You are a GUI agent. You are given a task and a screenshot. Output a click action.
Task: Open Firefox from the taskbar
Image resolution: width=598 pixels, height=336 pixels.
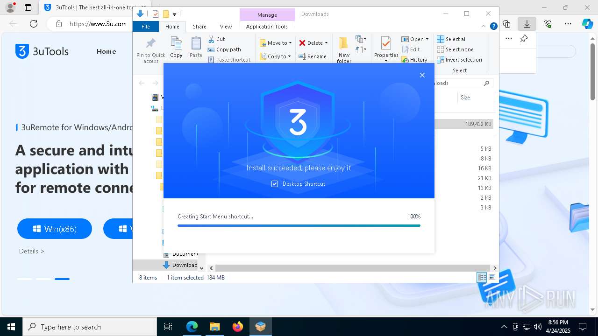[x=237, y=327]
